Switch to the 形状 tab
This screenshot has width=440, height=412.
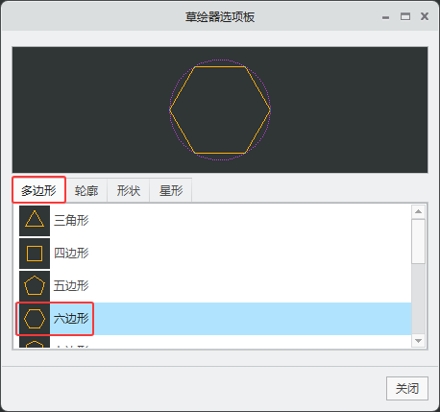click(x=129, y=191)
